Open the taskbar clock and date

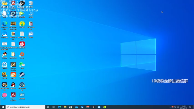point(184,107)
